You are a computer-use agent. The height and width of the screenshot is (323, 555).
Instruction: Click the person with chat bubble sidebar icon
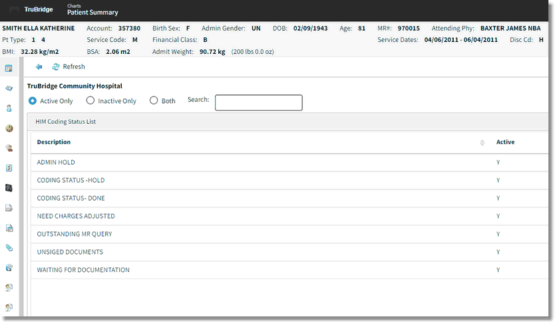pos(9,148)
